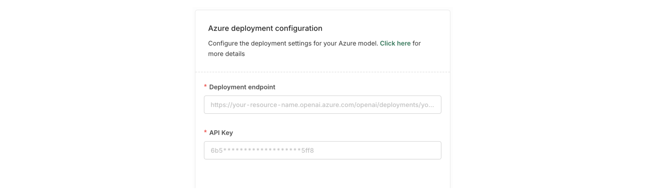Click the "Deployment endpoint" field label
Screen dimensions: 646x196
[x=242, y=87]
